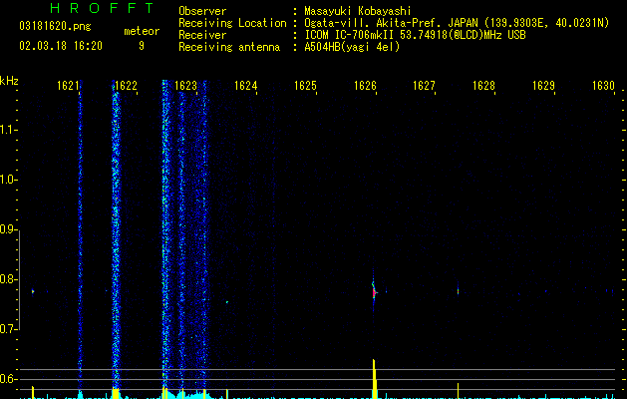Click the 1.1 kHz axis label

[8, 130]
